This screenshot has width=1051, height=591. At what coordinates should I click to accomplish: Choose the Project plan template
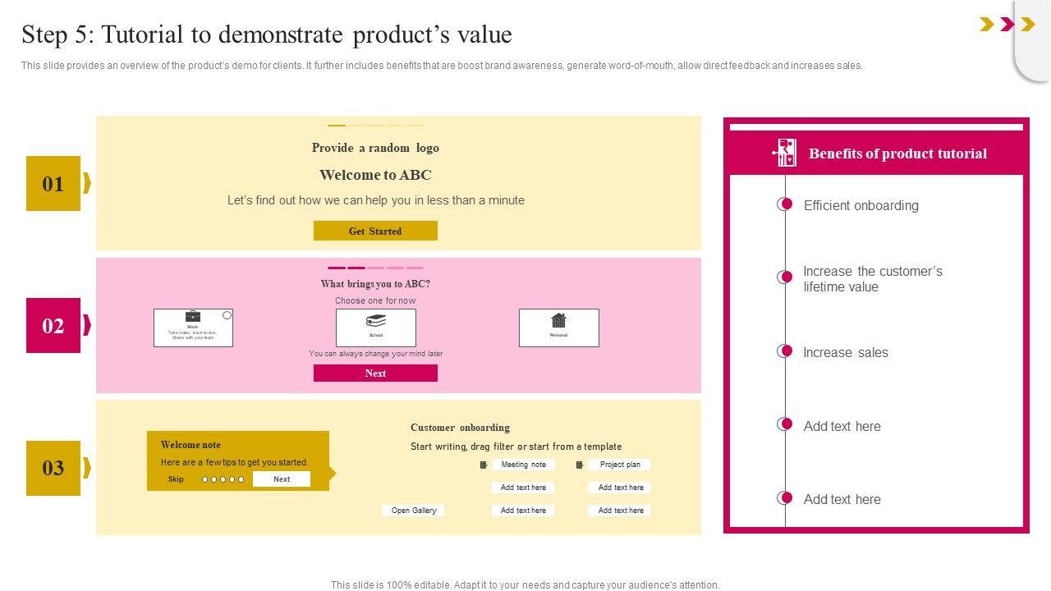point(620,465)
